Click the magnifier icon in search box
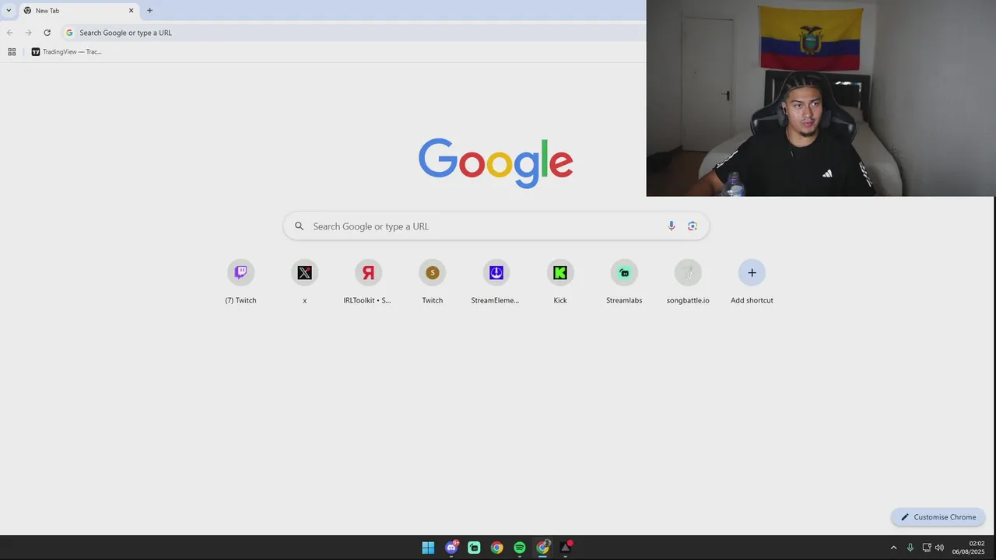The width and height of the screenshot is (996, 560). [x=299, y=226]
